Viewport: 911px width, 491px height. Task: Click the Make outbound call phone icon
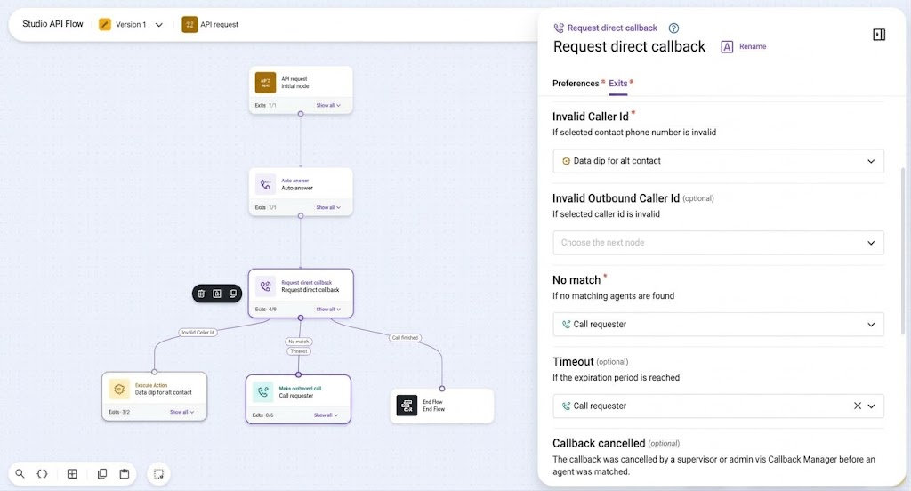click(x=263, y=391)
